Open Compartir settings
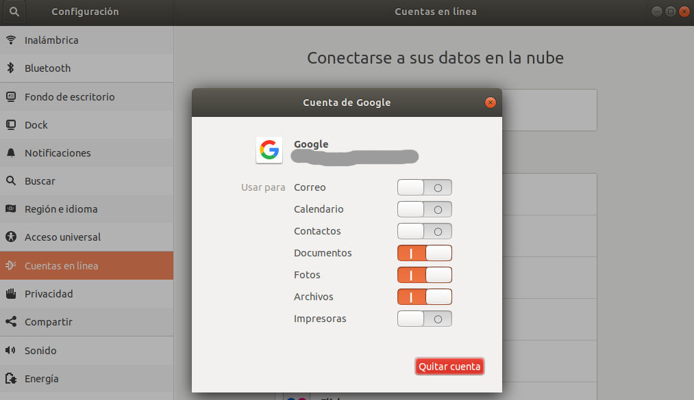The height and width of the screenshot is (400, 694). pos(87,322)
